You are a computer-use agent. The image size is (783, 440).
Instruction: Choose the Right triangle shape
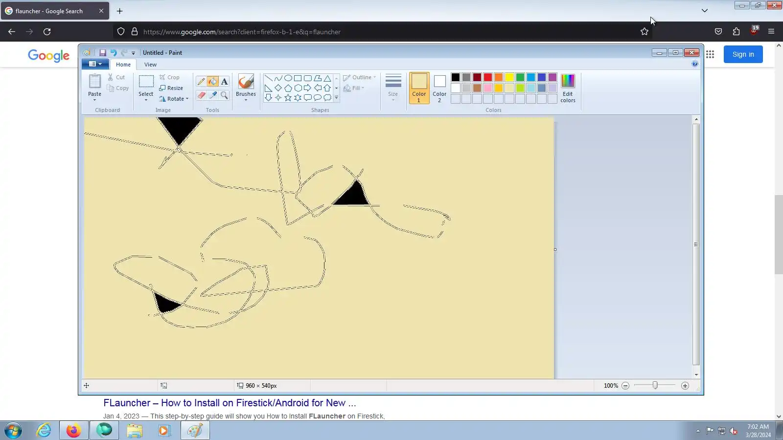[268, 88]
